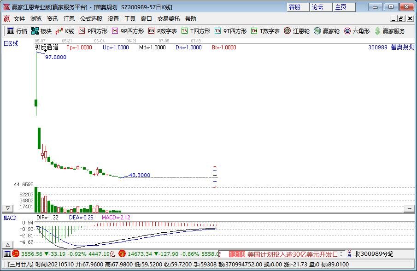Open the 江恩 menu
417x271 pixels.
[69, 18]
